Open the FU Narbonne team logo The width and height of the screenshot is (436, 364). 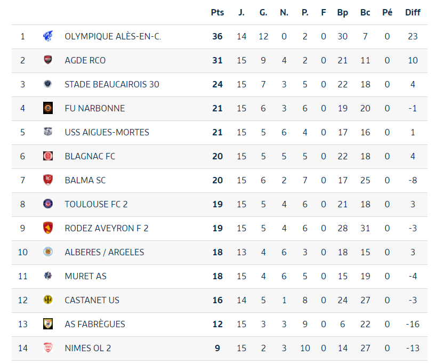48,108
